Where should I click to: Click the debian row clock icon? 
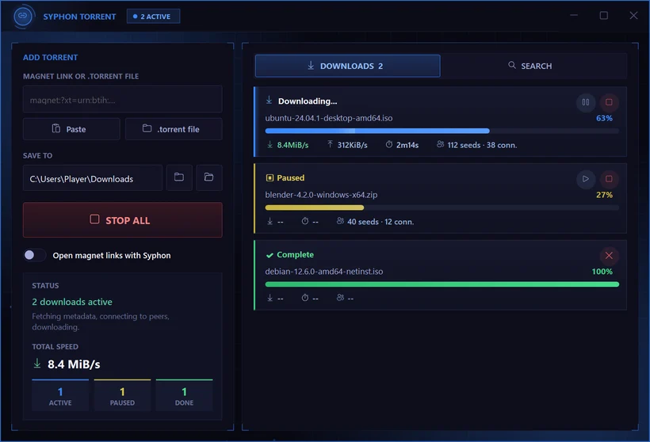305,297
